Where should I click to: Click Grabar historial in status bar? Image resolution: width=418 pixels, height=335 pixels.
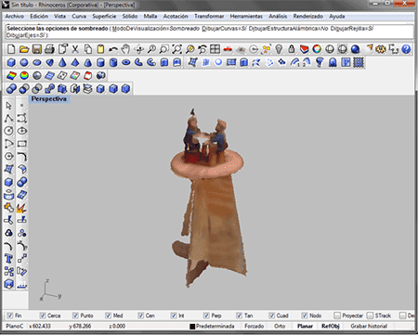[369, 326]
